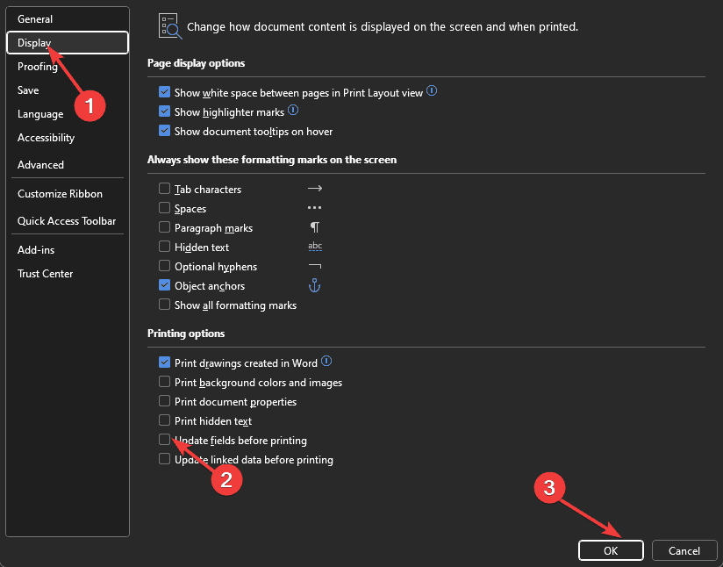The image size is (723, 567).
Task: Uncheck Show highlighter marks
Action: pos(164,111)
